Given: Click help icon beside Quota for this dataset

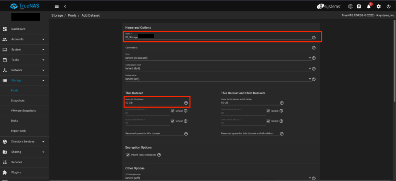Looking at the screenshot, I should pyautogui.click(x=186, y=103).
